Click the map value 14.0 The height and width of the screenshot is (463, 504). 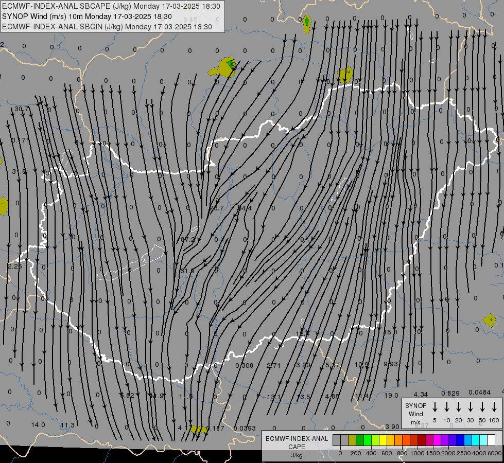38,425
